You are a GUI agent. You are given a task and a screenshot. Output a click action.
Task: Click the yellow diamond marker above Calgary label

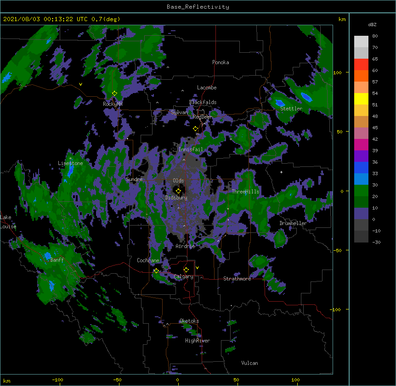coord(186,270)
